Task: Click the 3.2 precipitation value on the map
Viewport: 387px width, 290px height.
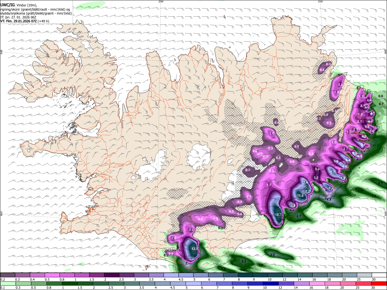Action: (x=316, y=178)
